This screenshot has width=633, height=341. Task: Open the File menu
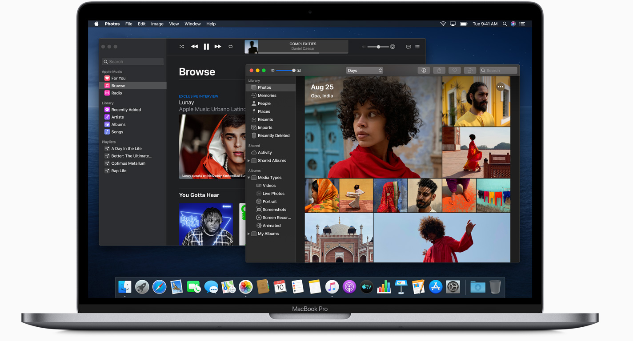(x=128, y=24)
